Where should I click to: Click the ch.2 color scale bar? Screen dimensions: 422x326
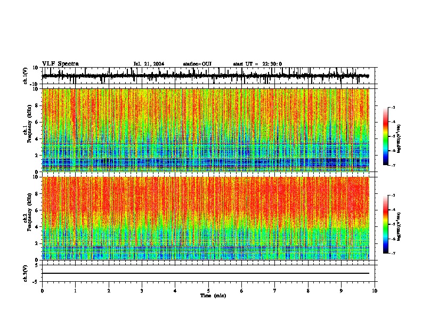386,224
